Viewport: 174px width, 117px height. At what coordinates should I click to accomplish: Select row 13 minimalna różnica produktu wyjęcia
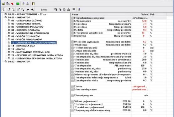point(119,54)
